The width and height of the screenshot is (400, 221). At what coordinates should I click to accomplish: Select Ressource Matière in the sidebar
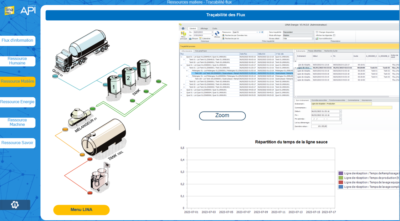click(17, 82)
